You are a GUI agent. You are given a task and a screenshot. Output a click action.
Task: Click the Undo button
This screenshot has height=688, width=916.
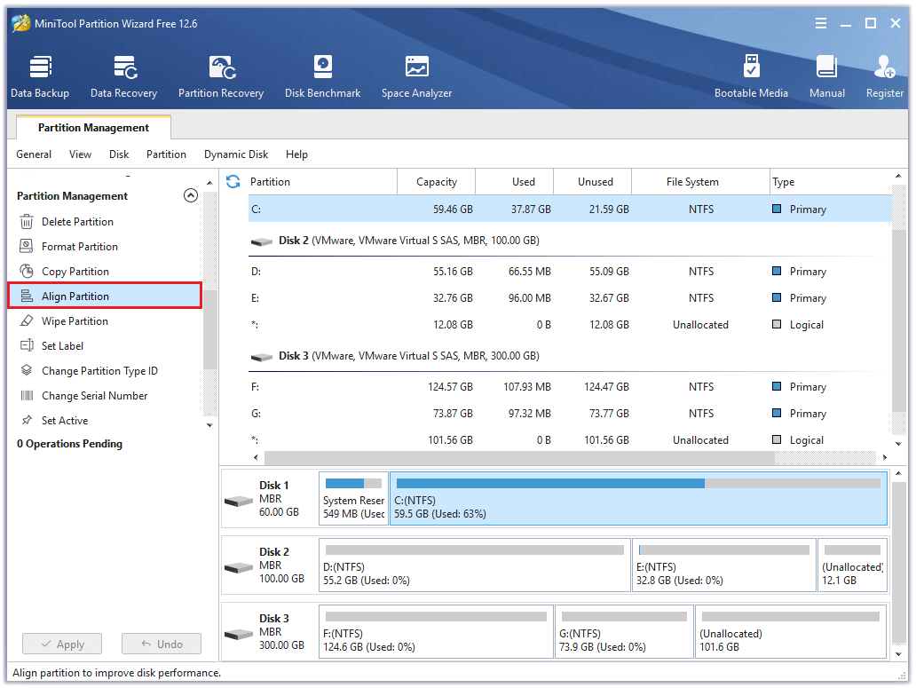162,645
